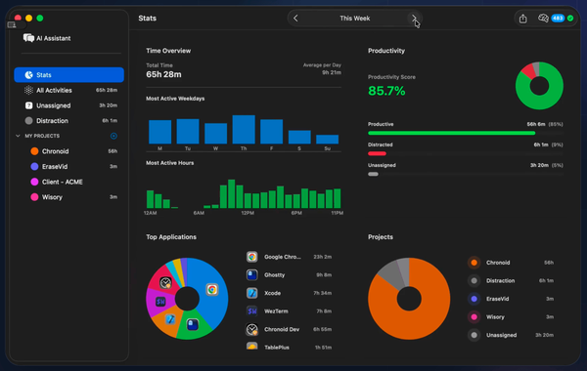Select the Xcode app icon
This screenshot has width=587, height=371.
point(252,293)
